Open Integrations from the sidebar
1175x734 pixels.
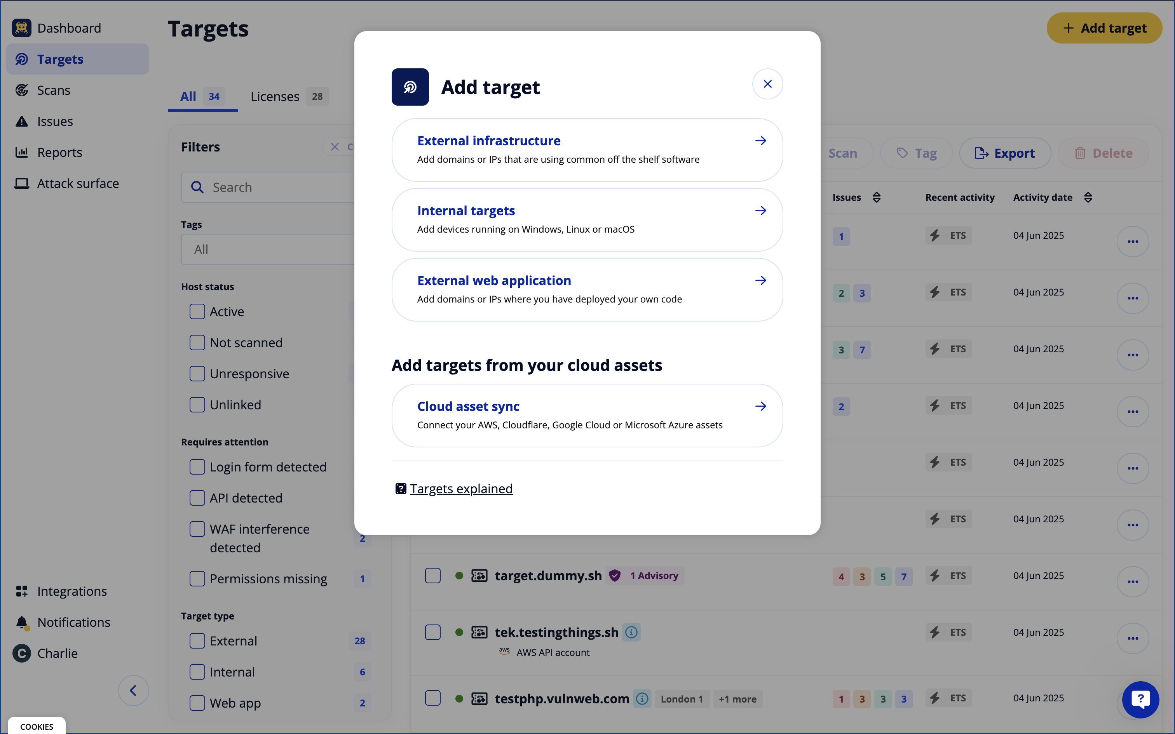click(x=72, y=591)
